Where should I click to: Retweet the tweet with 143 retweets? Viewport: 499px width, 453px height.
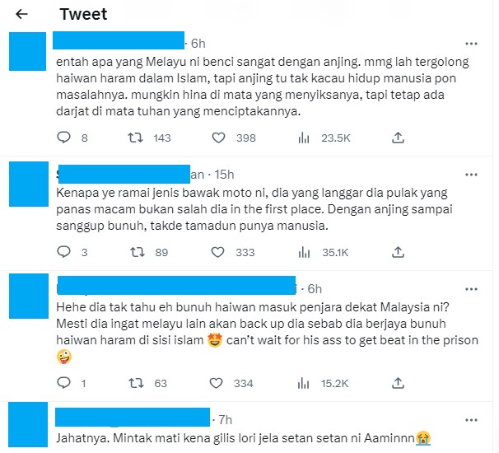pos(135,138)
